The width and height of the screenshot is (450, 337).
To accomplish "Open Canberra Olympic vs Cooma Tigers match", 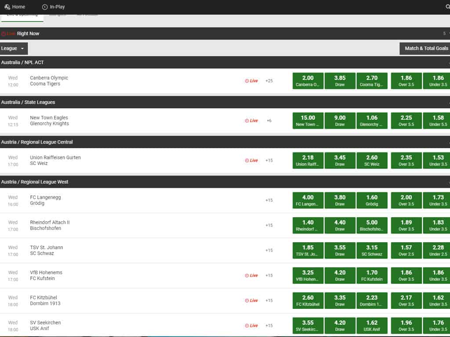I will (x=49, y=81).
